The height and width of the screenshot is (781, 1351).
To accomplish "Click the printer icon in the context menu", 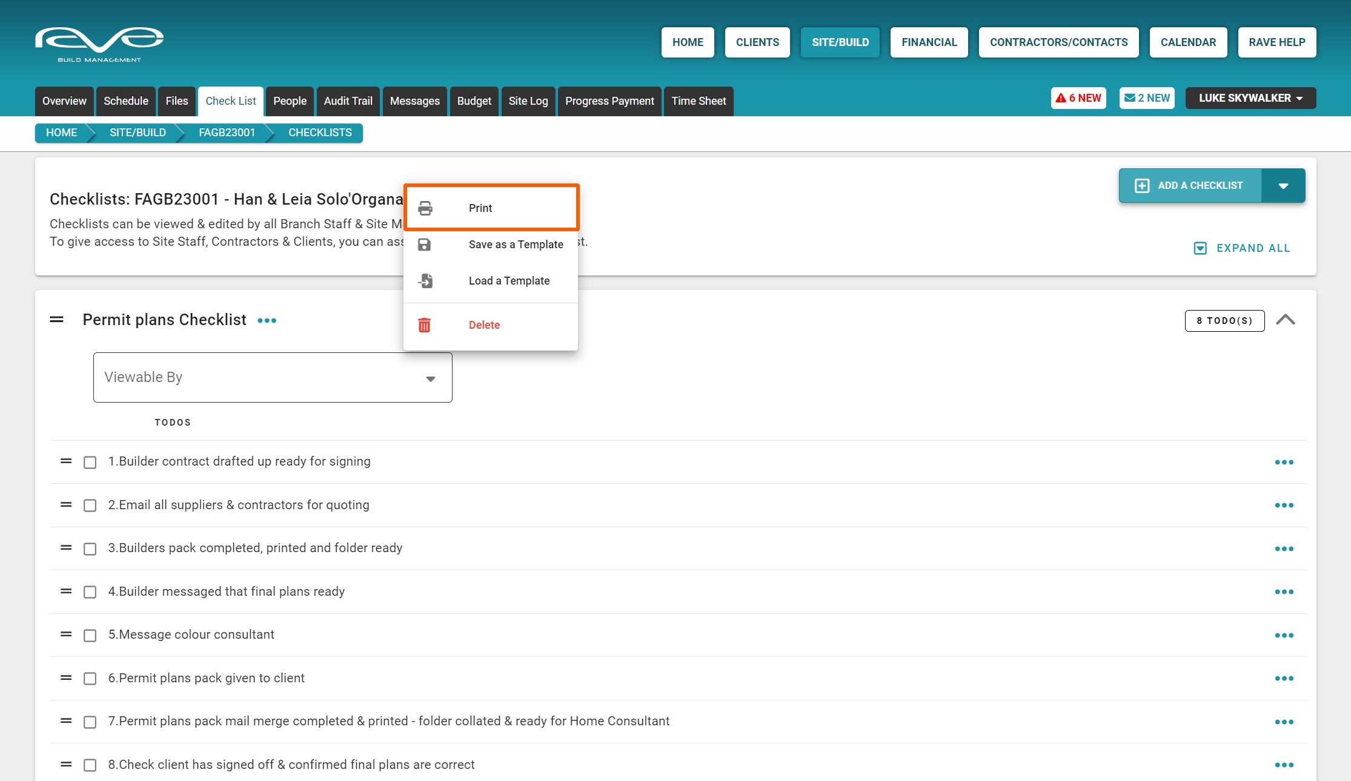I will click(x=425, y=208).
